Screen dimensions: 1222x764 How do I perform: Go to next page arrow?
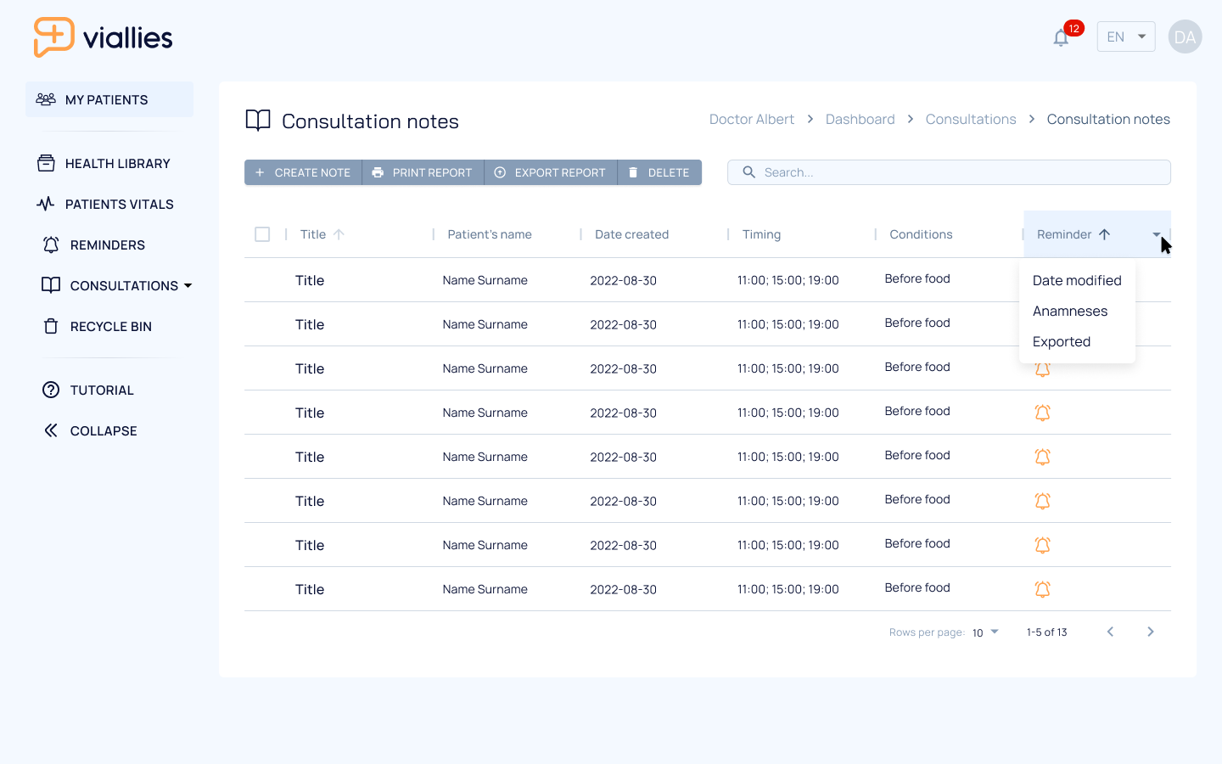1151,632
